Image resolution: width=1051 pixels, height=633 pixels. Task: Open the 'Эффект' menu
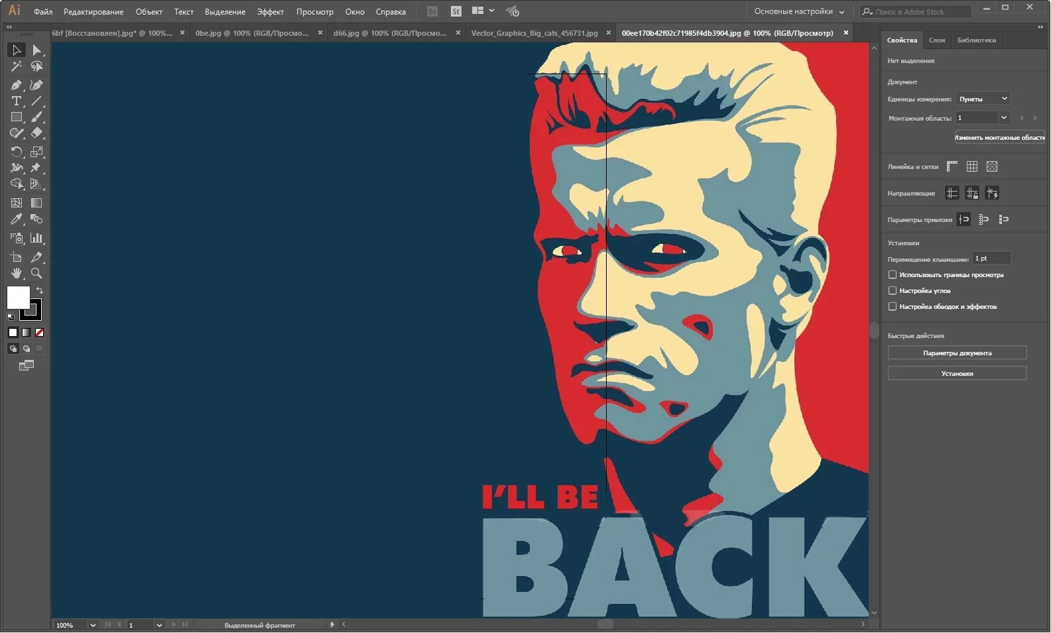271,12
